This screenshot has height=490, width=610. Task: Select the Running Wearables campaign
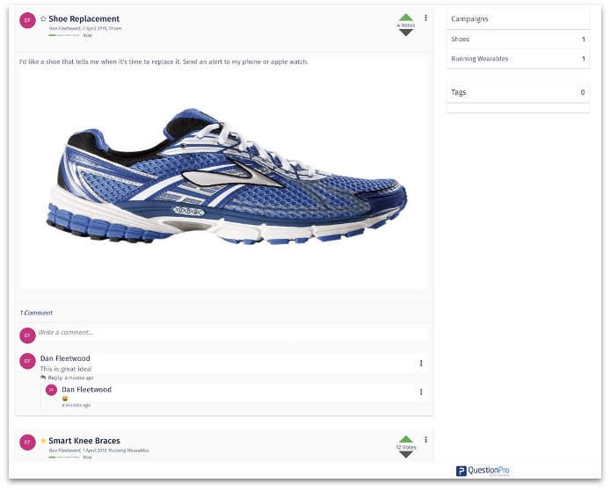[519, 59]
